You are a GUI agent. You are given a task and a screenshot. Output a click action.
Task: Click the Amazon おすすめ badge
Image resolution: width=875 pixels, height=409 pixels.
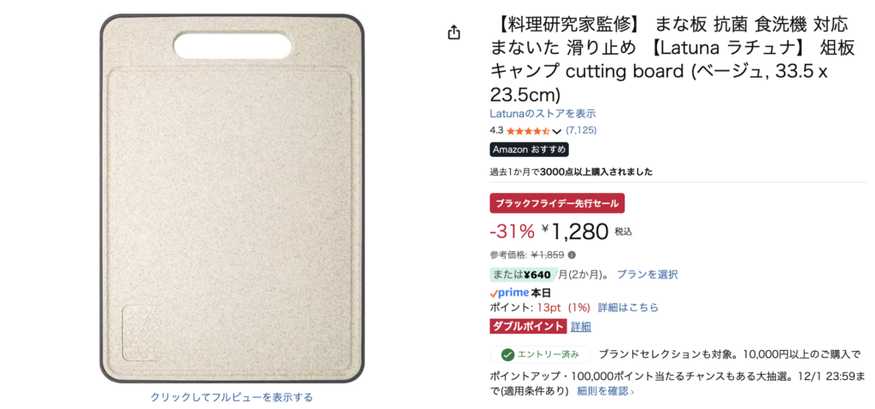point(529,149)
